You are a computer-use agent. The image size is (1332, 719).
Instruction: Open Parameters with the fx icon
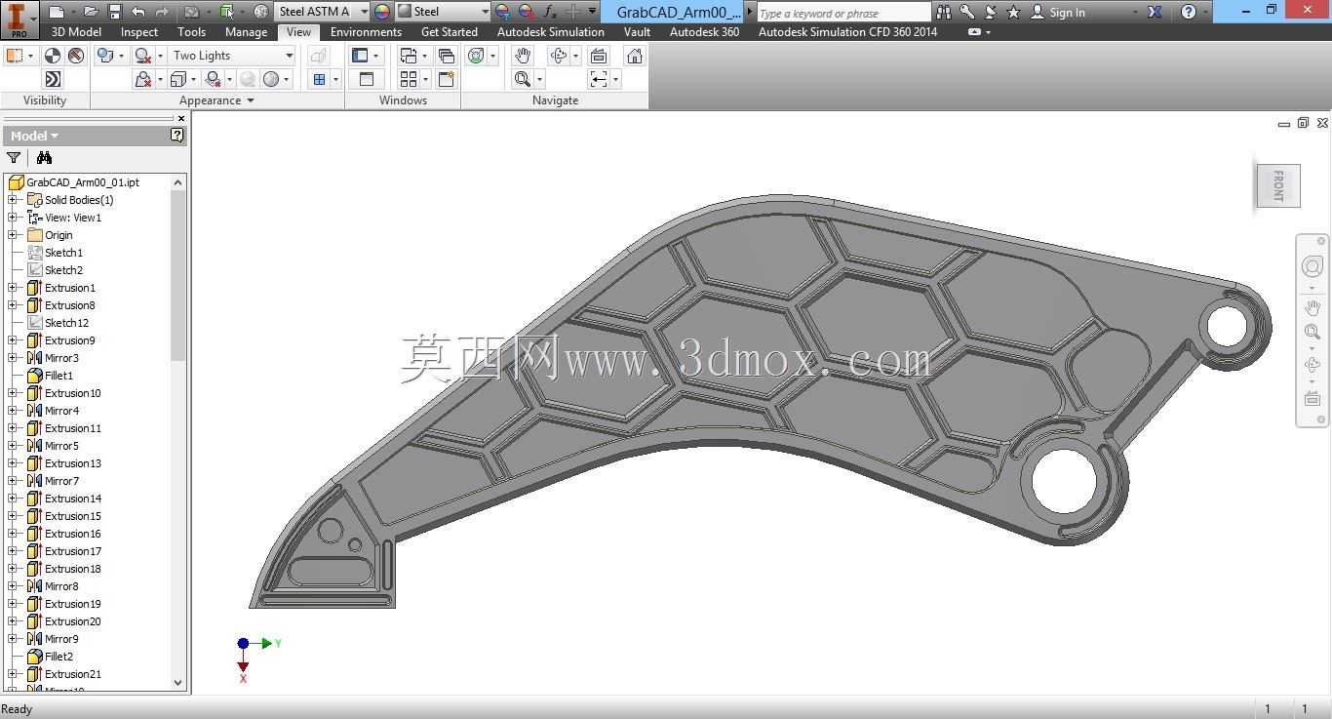550,12
